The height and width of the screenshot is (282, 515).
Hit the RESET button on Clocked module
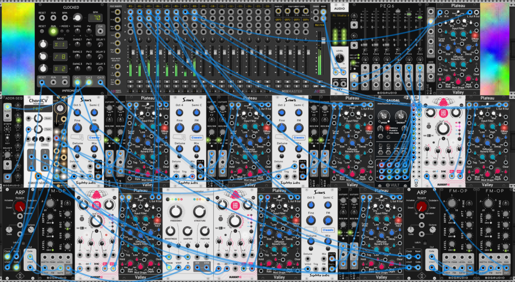[x=42, y=32]
